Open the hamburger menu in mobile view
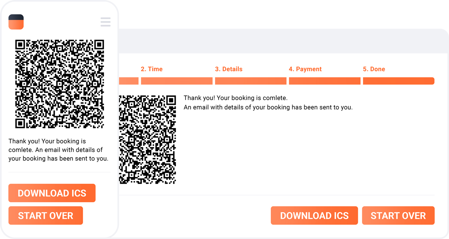The height and width of the screenshot is (239, 449). click(x=105, y=22)
